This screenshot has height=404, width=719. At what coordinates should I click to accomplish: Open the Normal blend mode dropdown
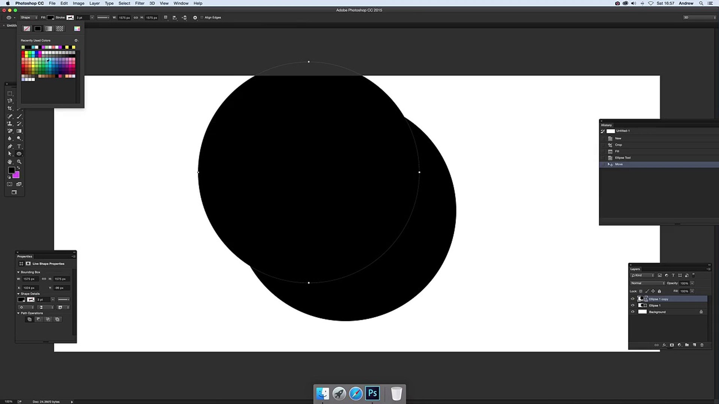pyautogui.click(x=647, y=283)
